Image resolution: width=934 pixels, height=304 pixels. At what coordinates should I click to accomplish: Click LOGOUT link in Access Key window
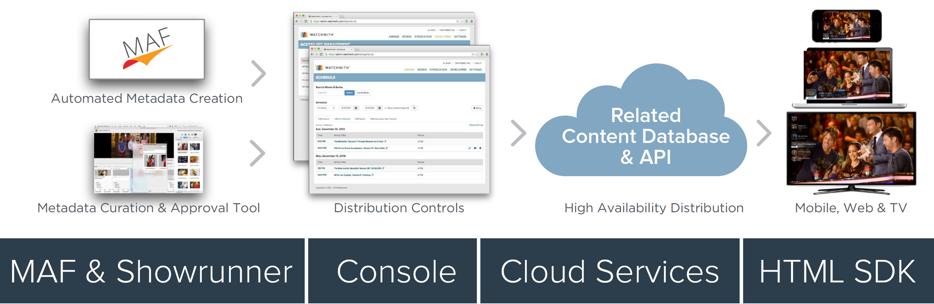[x=463, y=30]
